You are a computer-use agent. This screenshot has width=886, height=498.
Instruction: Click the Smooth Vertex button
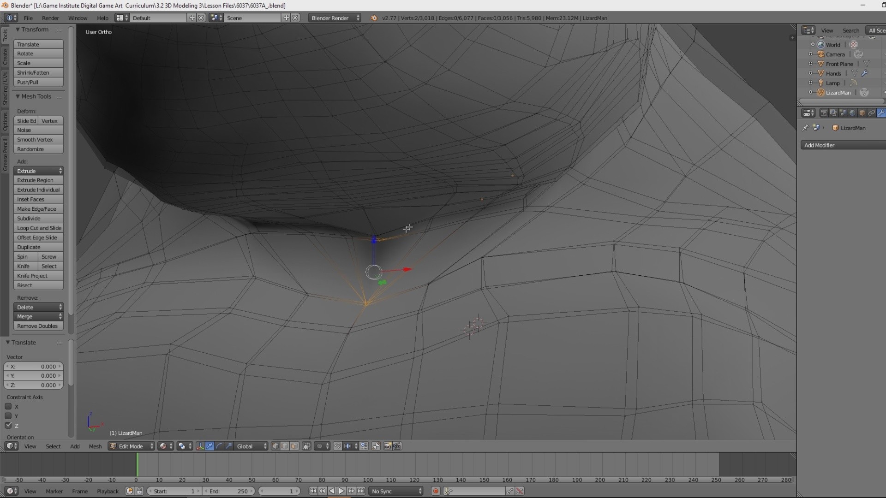[38, 139]
